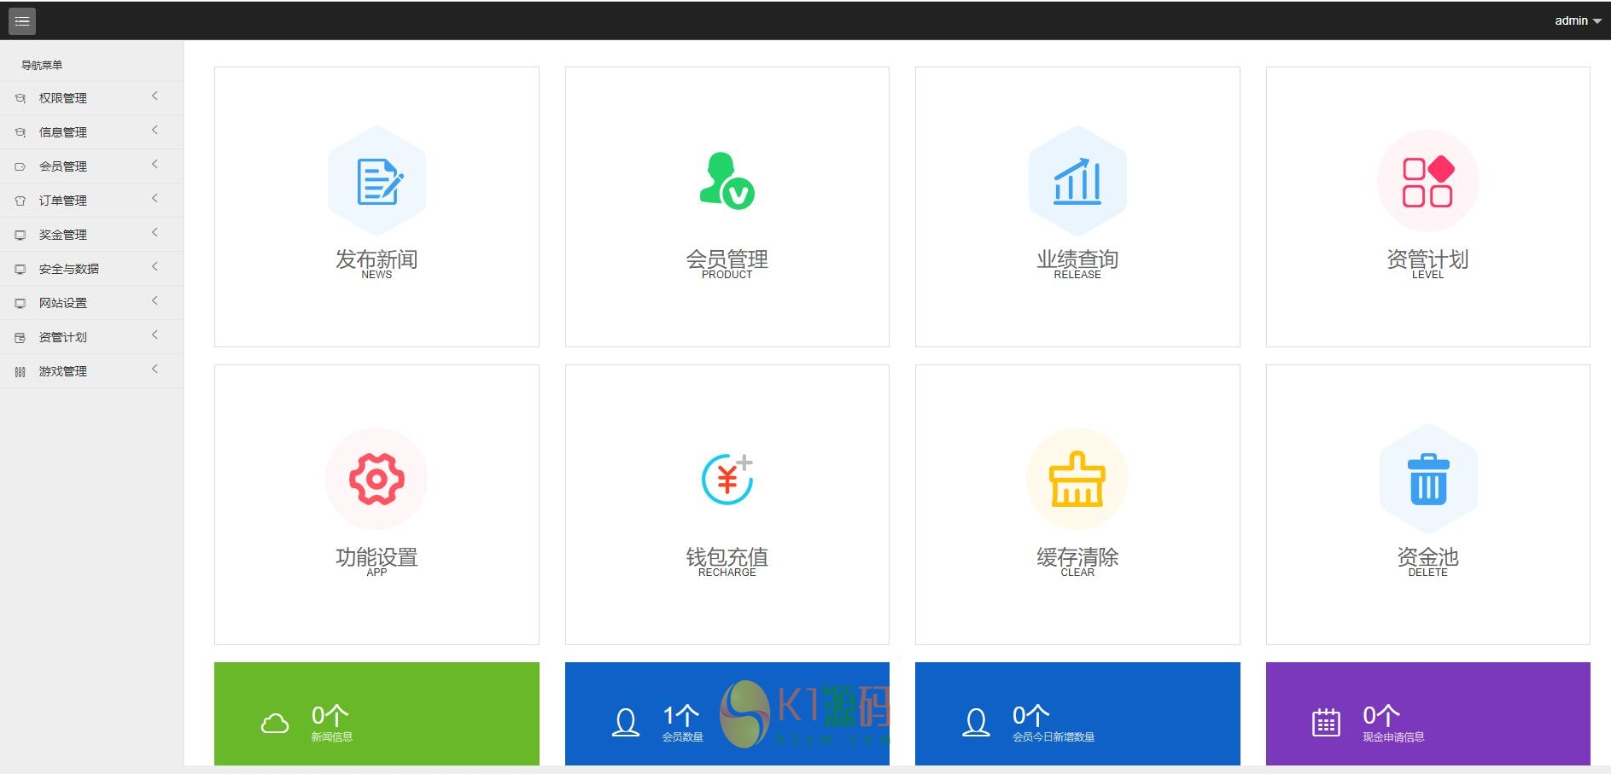The height and width of the screenshot is (774, 1611).
Task: Click the 业绩查询 bar chart icon
Action: pyautogui.click(x=1077, y=181)
